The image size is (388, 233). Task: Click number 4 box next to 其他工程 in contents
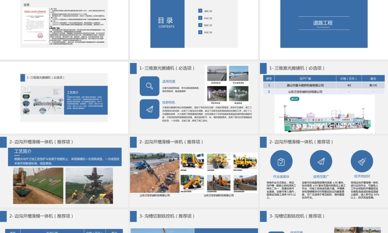pyautogui.click(x=200, y=32)
